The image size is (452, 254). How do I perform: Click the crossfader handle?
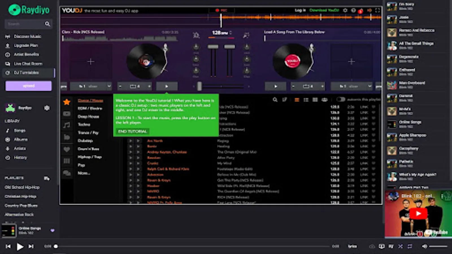(199, 86)
